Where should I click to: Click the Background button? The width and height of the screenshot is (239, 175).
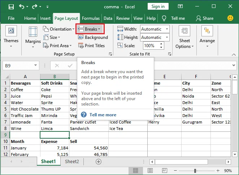pos(93,37)
